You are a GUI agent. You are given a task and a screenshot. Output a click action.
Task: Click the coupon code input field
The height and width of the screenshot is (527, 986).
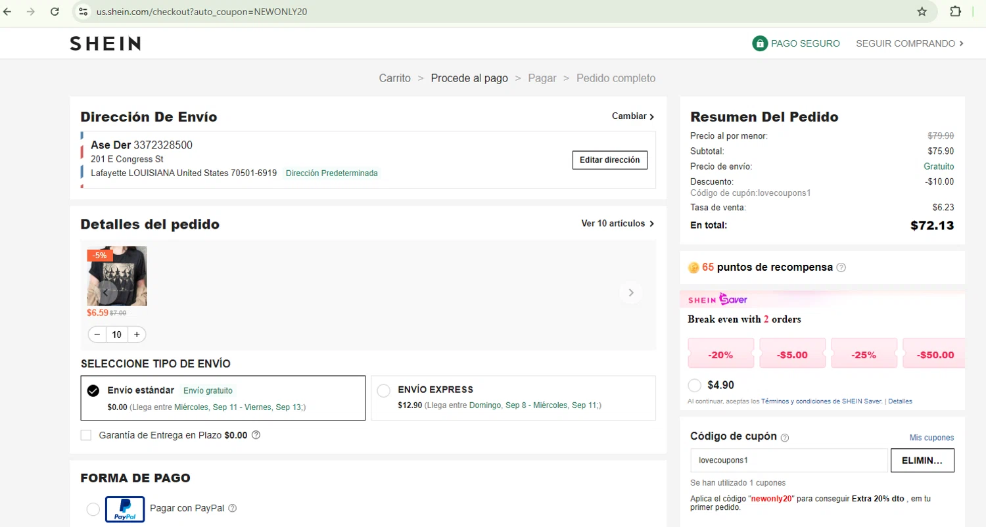pyautogui.click(x=789, y=461)
